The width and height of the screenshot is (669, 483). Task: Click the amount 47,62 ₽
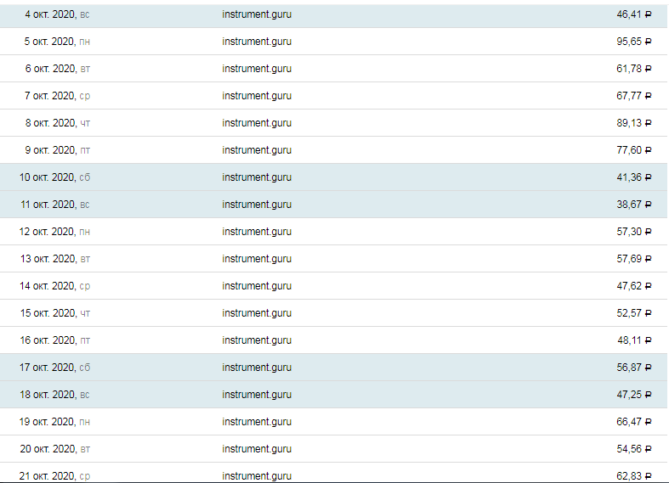point(634,286)
